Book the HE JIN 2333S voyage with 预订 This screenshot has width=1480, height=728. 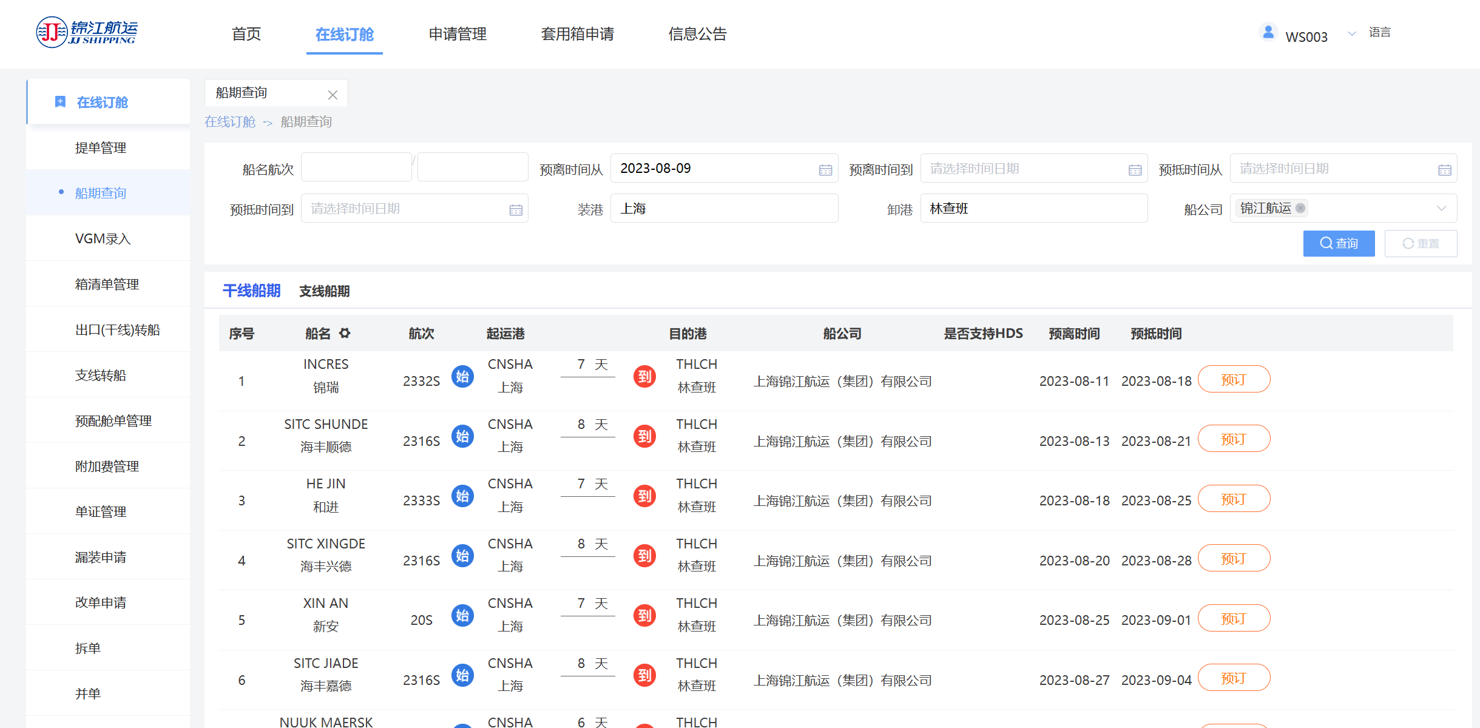pyautogui.click(x=1234, y=499)
